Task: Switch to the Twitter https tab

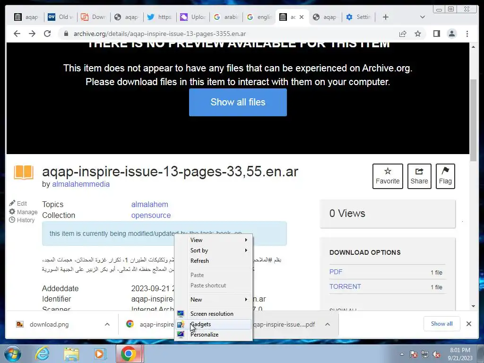Action: [160, 17]
